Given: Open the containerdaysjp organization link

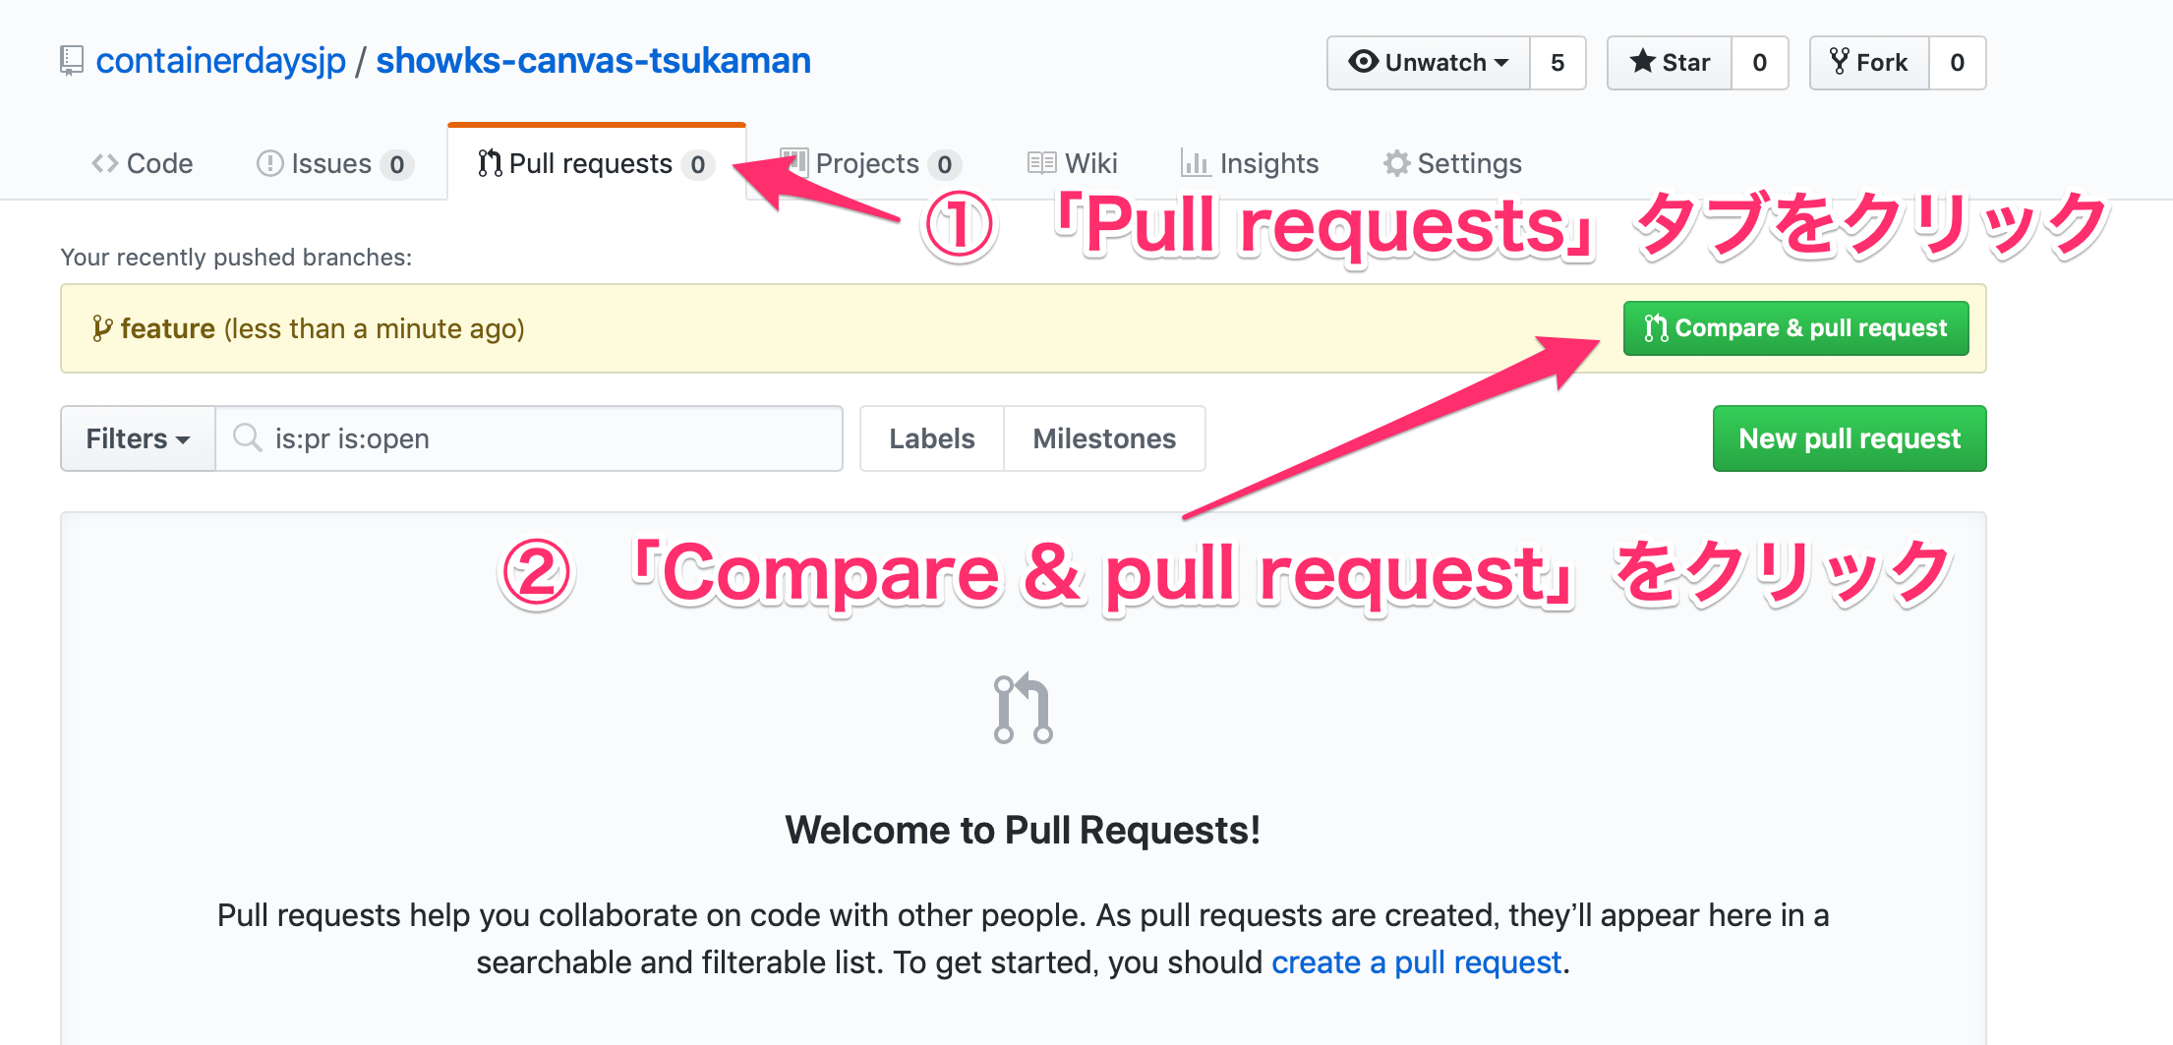Looking at the screenshot, I should [x=221, y=61].
